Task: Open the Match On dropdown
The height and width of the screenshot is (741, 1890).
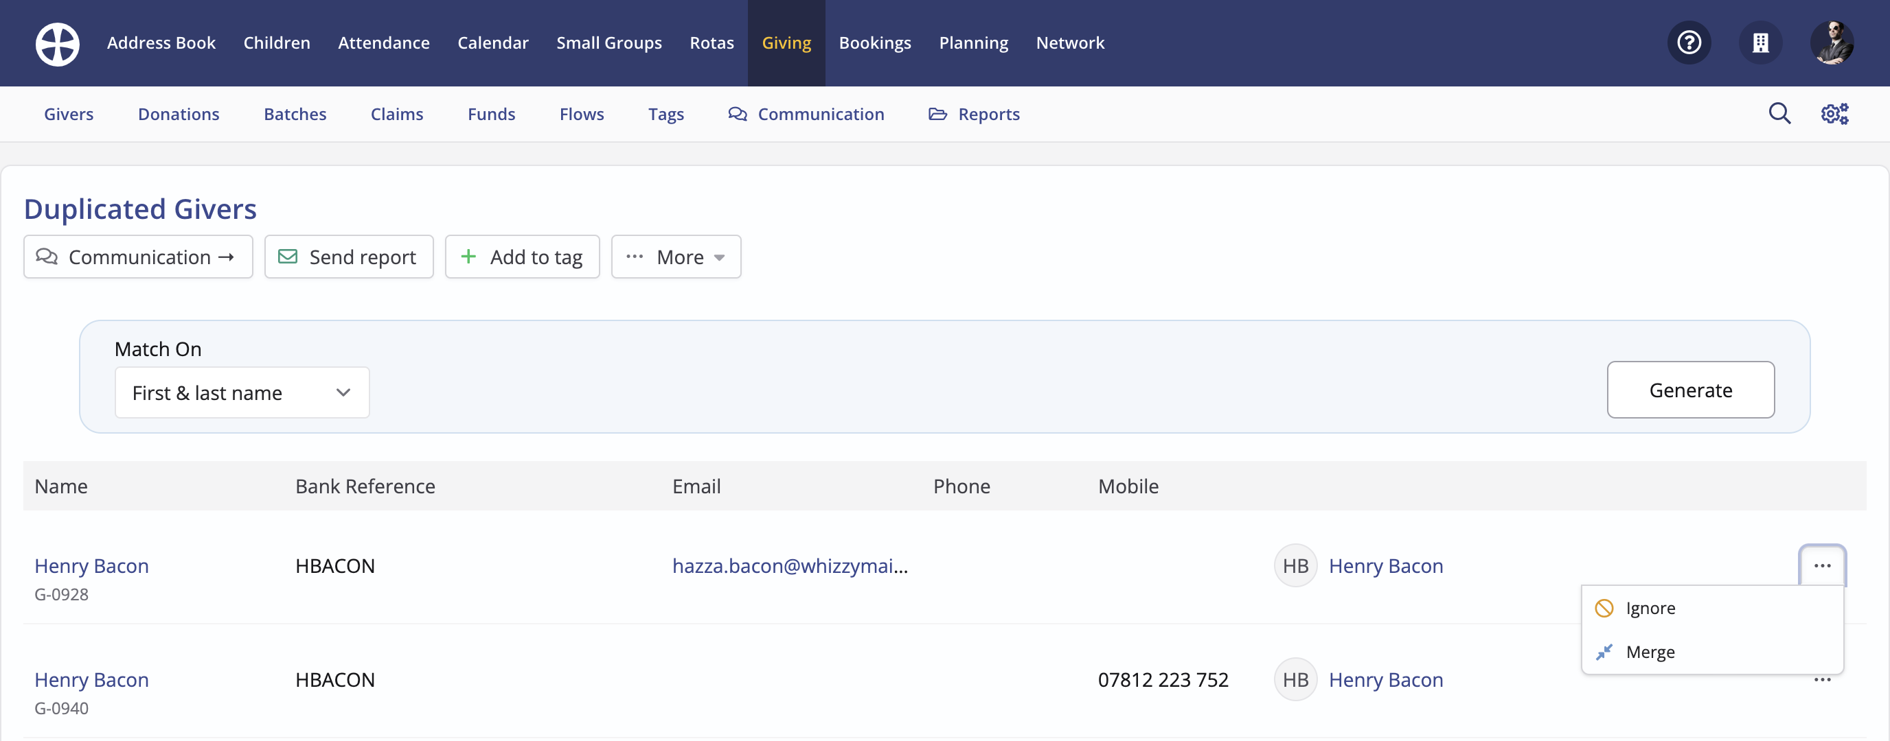Action: point(242,392)
